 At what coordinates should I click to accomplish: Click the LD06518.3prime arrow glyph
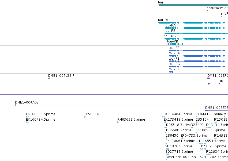coord(166,128)
